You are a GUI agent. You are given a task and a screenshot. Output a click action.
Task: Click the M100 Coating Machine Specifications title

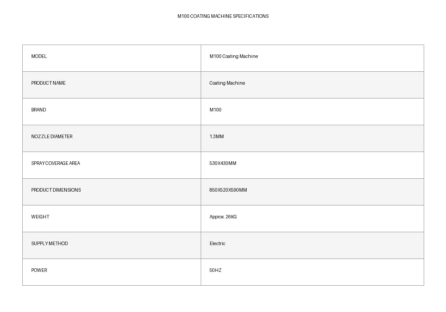tap(223, 16)
